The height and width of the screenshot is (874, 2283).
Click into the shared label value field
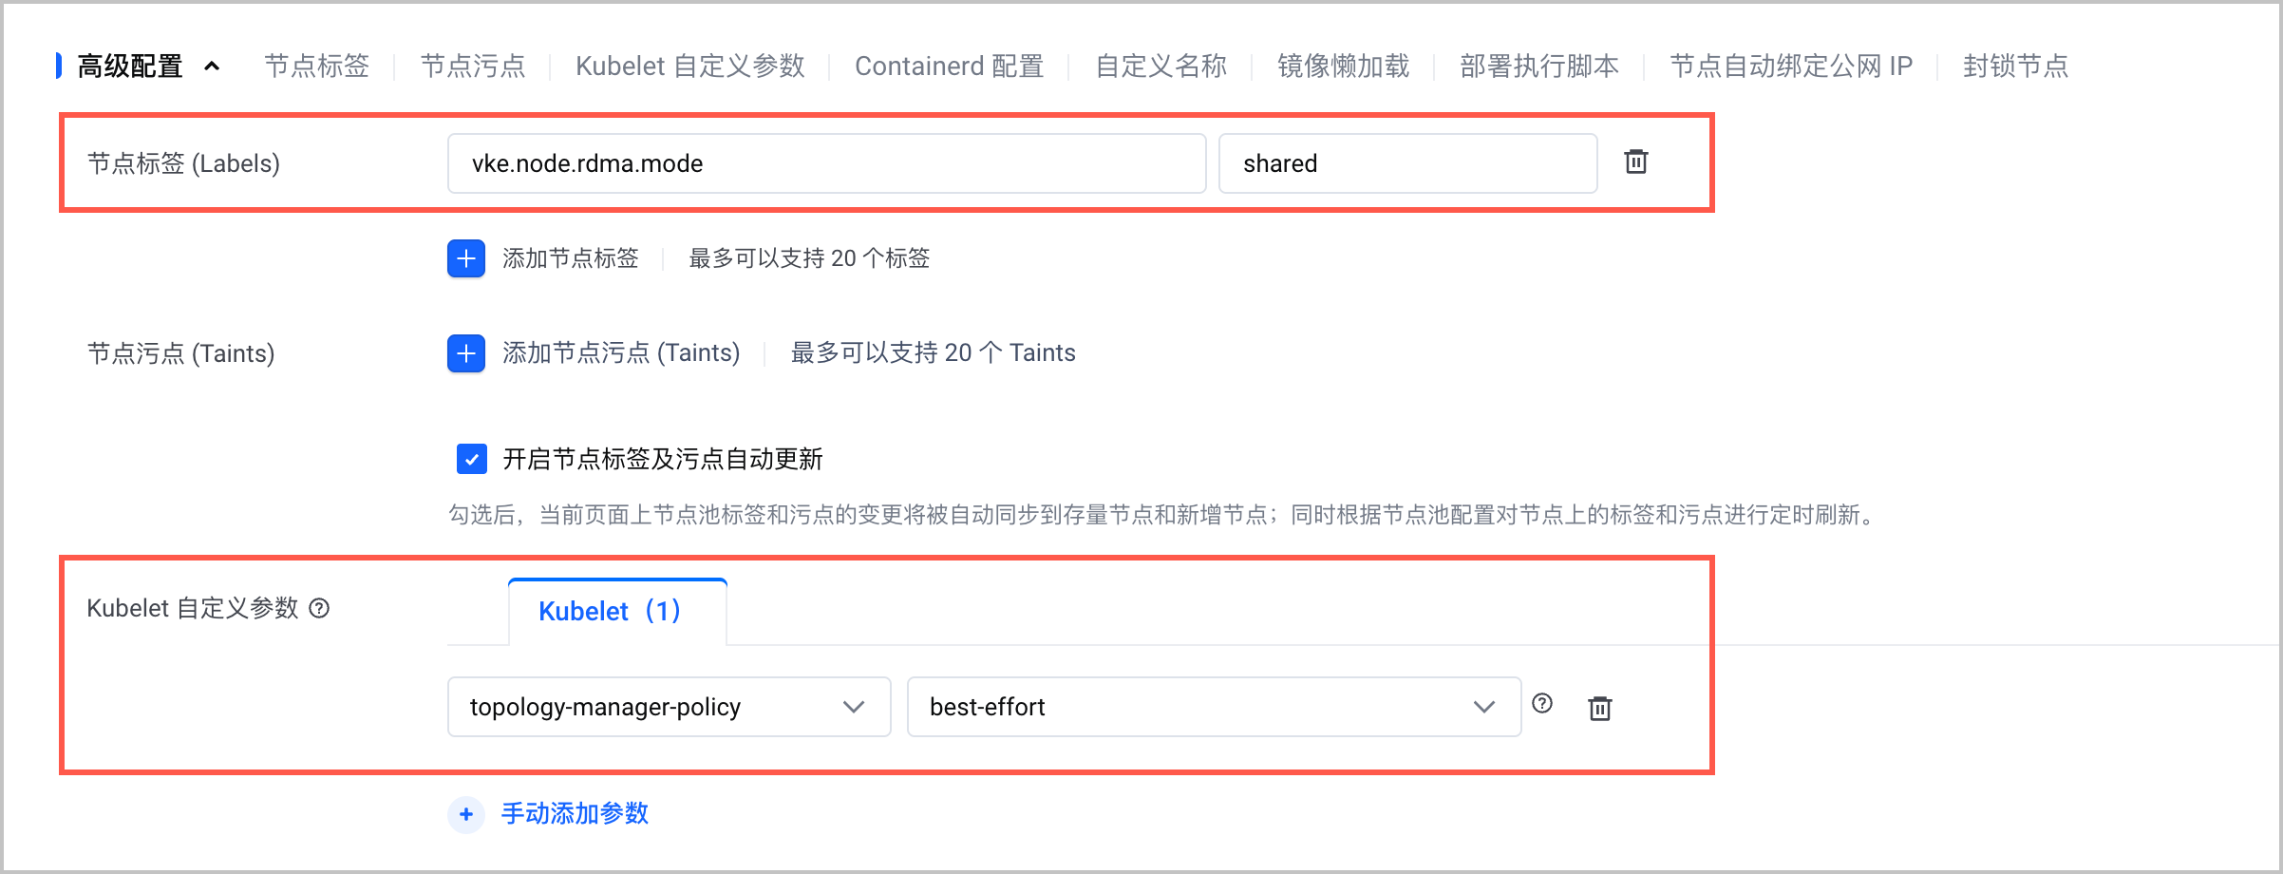(x=1407, y=163)
